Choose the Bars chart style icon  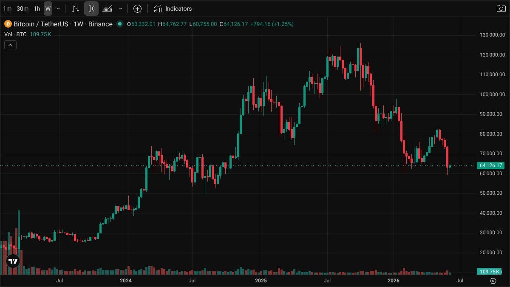[x=75, y=9]
